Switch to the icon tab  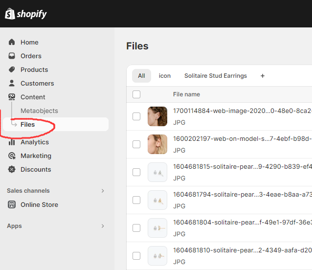click(x=164, y=76)
